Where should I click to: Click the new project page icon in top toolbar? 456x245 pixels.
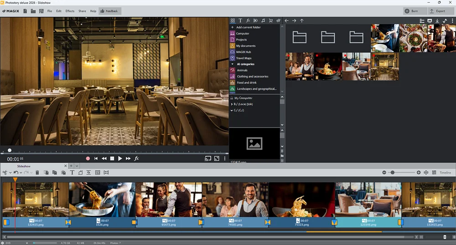pyautogui.click(x=25, y=11)
